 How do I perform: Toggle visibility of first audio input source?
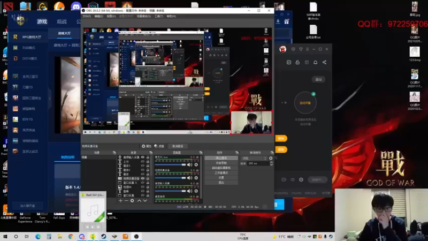pos(142,157)
